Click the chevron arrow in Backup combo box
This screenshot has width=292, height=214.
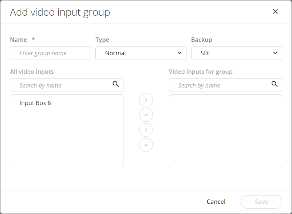click(275, 53)
